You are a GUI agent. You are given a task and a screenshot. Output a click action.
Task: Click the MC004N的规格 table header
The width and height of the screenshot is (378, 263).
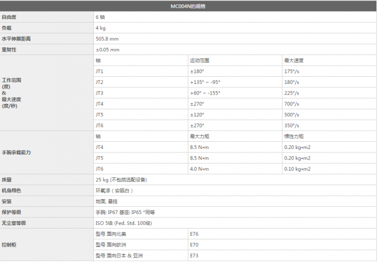coord(190,6)
